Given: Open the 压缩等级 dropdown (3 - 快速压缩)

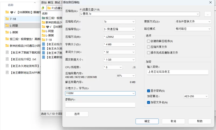Looking at the screenshot, I should (119, 29).
